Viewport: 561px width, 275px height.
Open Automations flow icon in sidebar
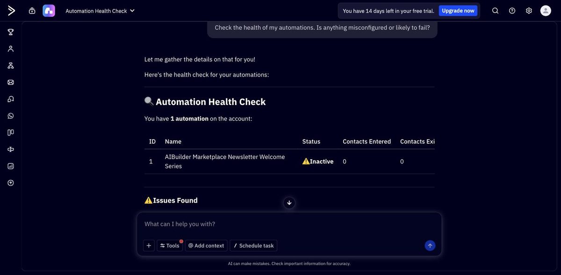click(x=11, y=65)
